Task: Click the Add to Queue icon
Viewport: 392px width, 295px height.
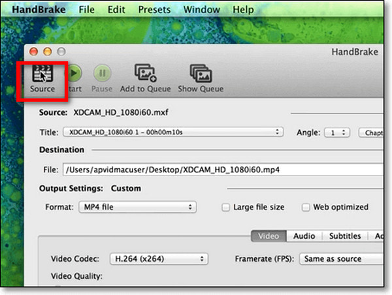Action: [146, 73]
